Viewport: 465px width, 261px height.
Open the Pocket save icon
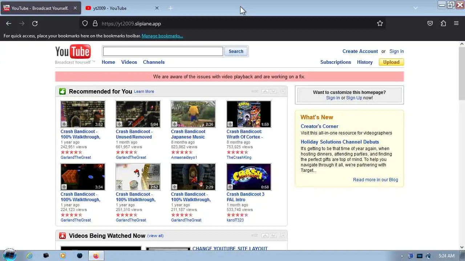(430, 24)
